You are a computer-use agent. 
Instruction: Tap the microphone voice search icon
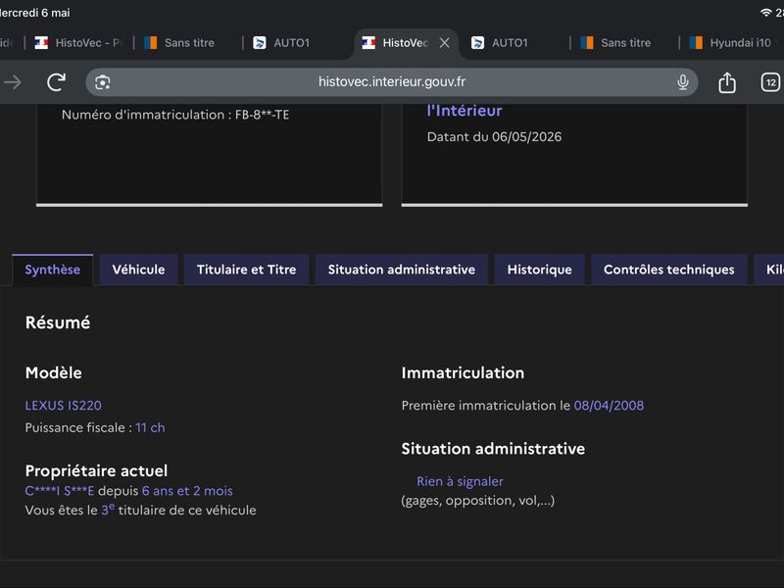[x=682, y=82]
